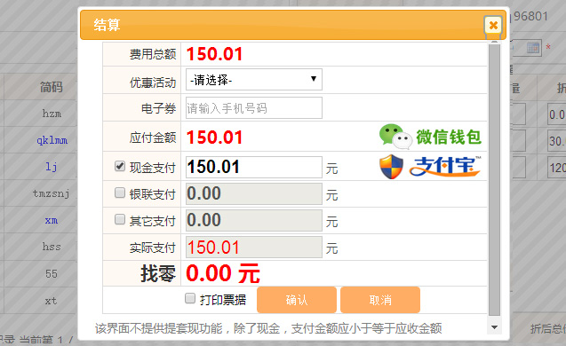Click 费用总额 value 150.01

[214, 54]
